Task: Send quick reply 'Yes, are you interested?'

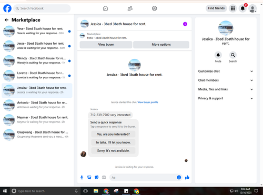Action: coord(113,134)
